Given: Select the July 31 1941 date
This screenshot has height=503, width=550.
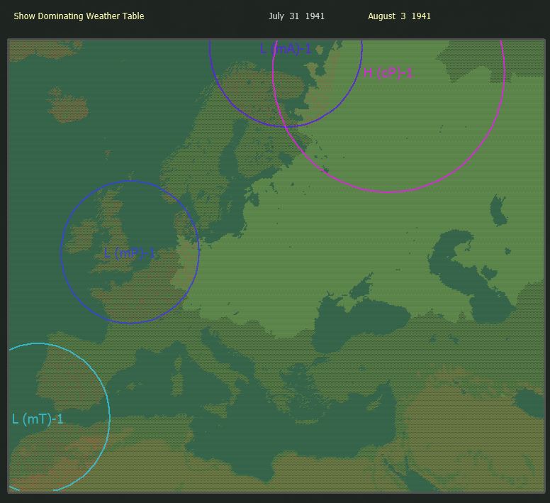Looking at the screenshot, I should pos(296,16).
